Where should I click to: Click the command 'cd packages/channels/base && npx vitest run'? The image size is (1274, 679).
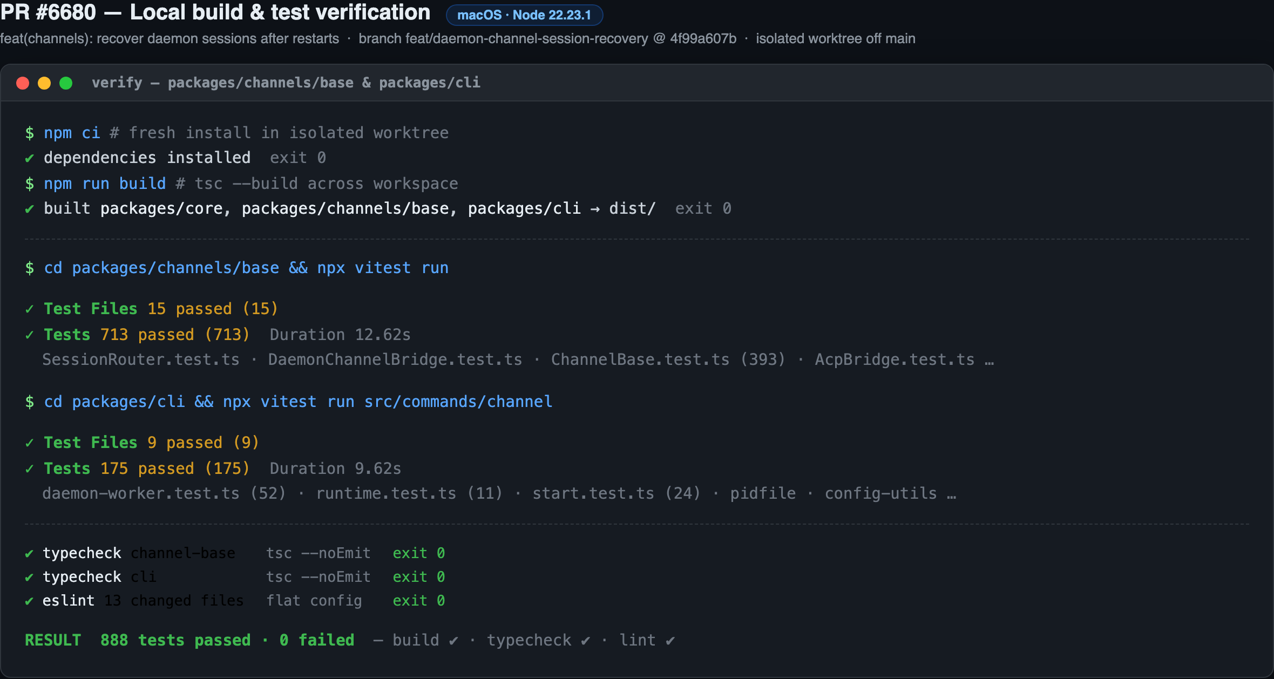pos(246,268)
